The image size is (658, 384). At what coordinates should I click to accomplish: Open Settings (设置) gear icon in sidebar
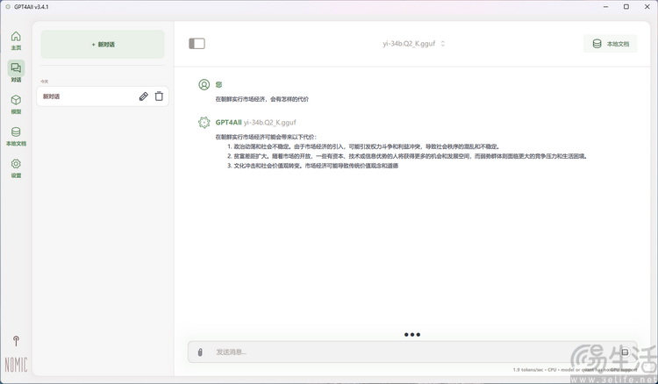(x=16, y=167)
